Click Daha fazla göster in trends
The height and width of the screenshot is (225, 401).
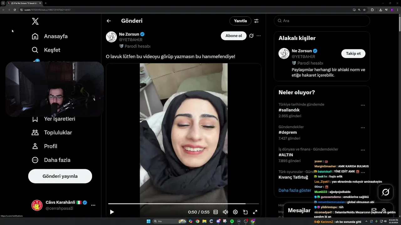295,190
